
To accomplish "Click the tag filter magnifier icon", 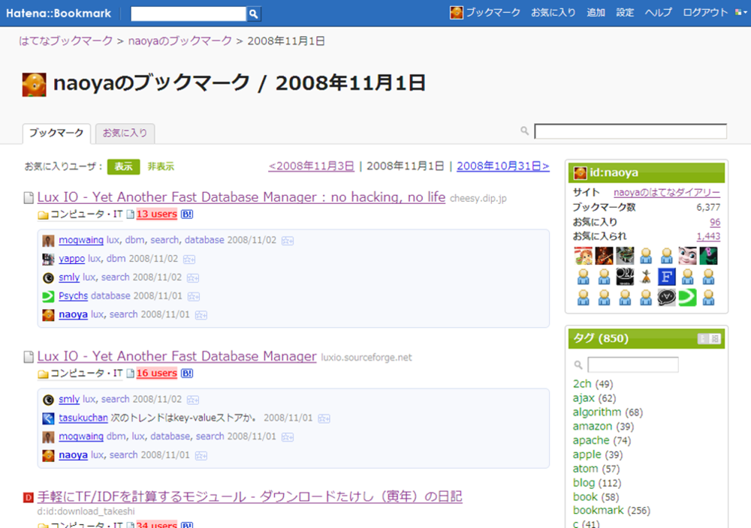I will pos(578,365).
